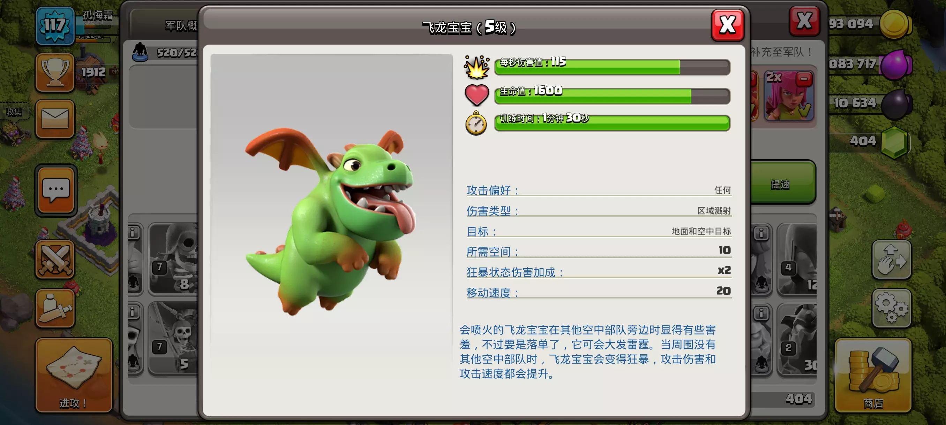The height and width of the screenshot is (425, 946).
Task: Tap the player name 孤悔霜
Action: (x=98, y=15)
